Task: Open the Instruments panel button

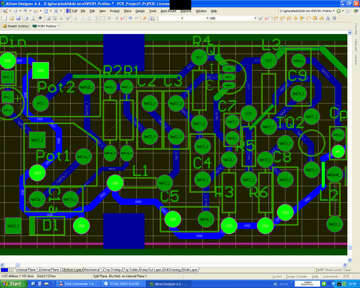Action: point(330,276)
